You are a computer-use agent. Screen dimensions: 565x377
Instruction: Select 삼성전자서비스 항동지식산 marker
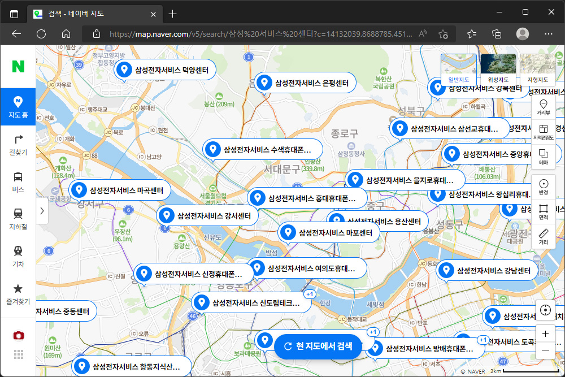point(132,366)
